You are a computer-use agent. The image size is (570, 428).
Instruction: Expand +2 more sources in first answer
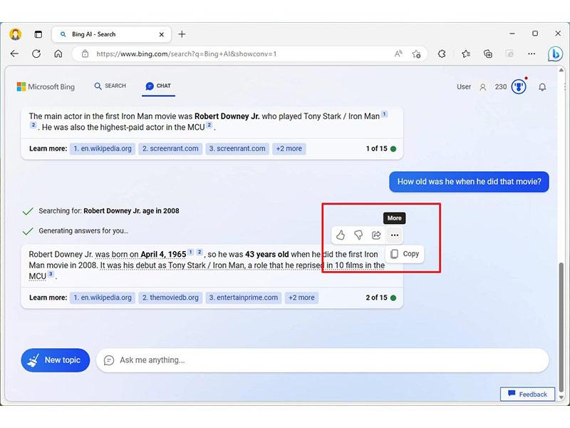tap(289, 148)
